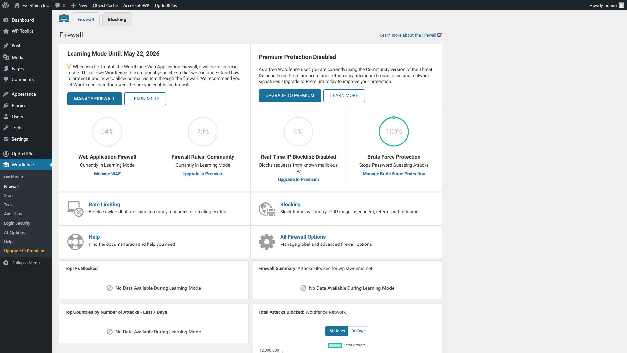The image size is (627, 353).
Task: Open AccelerateWP in admin bar
Action: [x=136, y=5]
